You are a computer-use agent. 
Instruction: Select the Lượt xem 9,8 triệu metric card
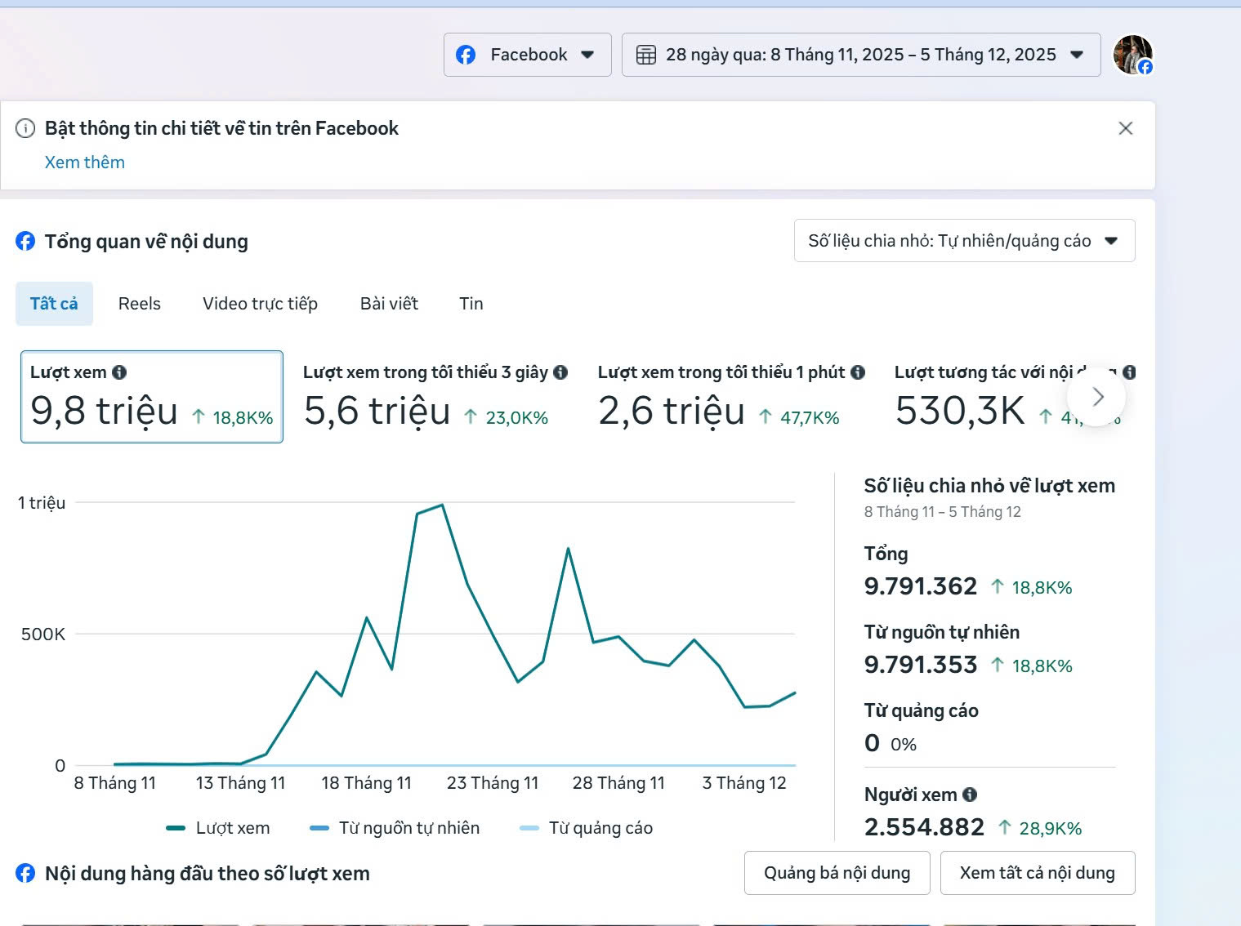click(x=152, y=397)
